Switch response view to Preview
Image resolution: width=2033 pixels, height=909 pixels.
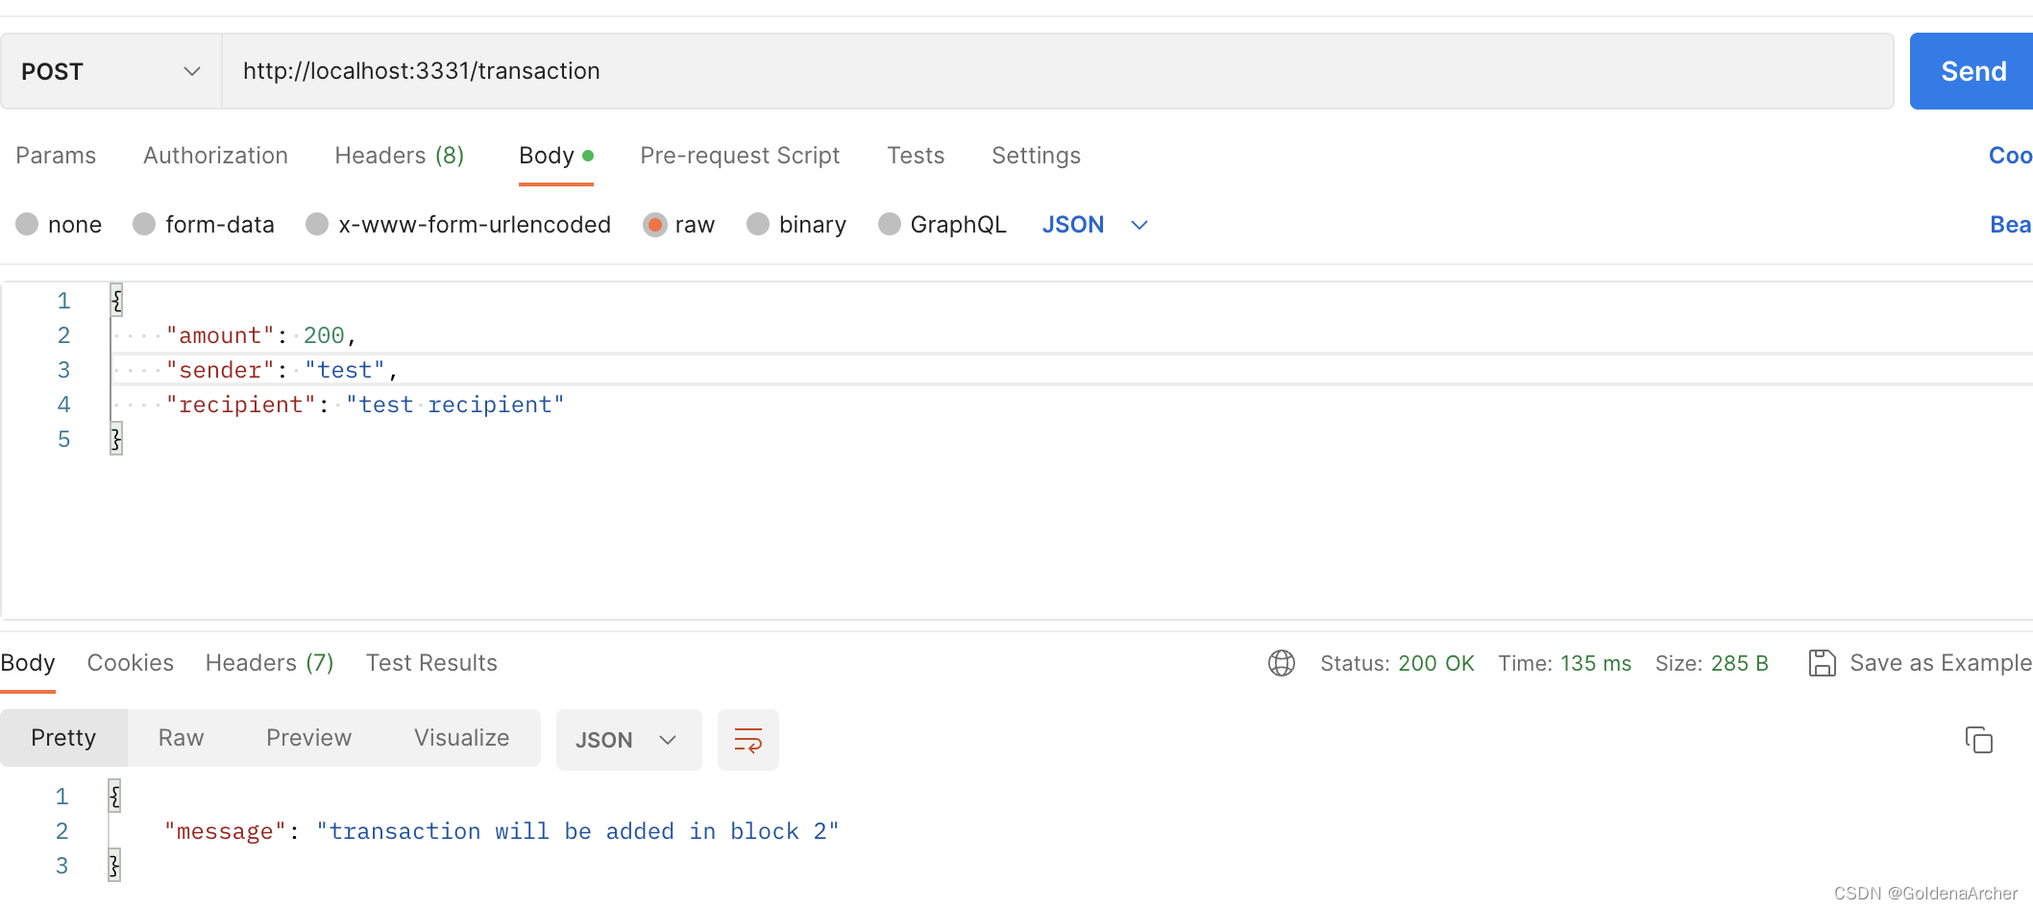[x=308, y=738]
